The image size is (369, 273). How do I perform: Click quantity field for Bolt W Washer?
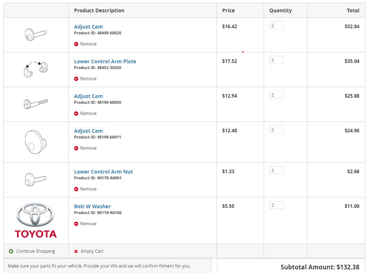(x=276, y=205)
